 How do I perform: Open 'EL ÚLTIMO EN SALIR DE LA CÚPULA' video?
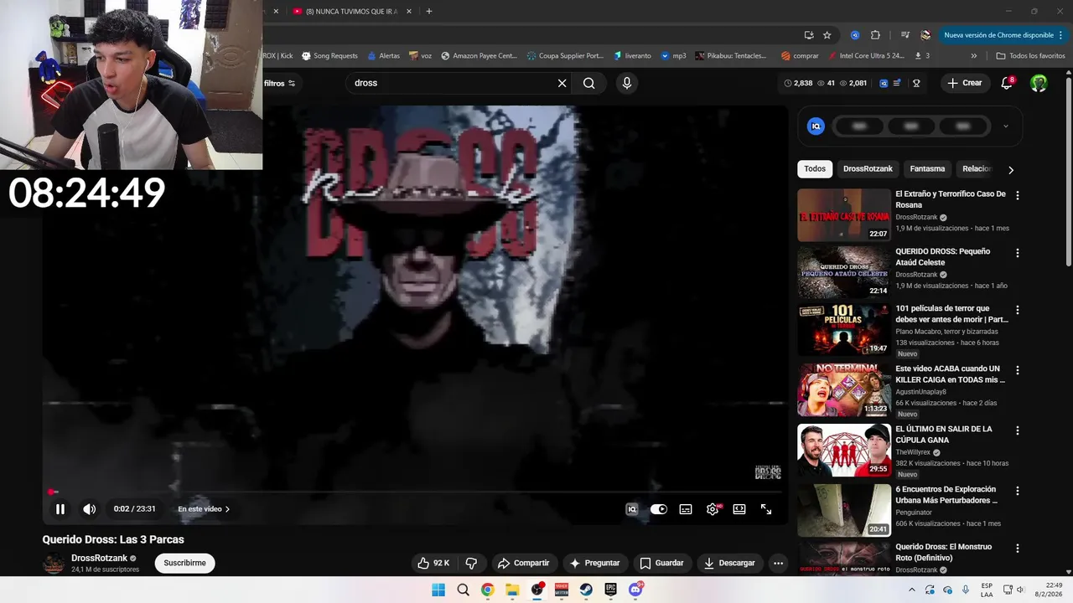tap(943, 434)
